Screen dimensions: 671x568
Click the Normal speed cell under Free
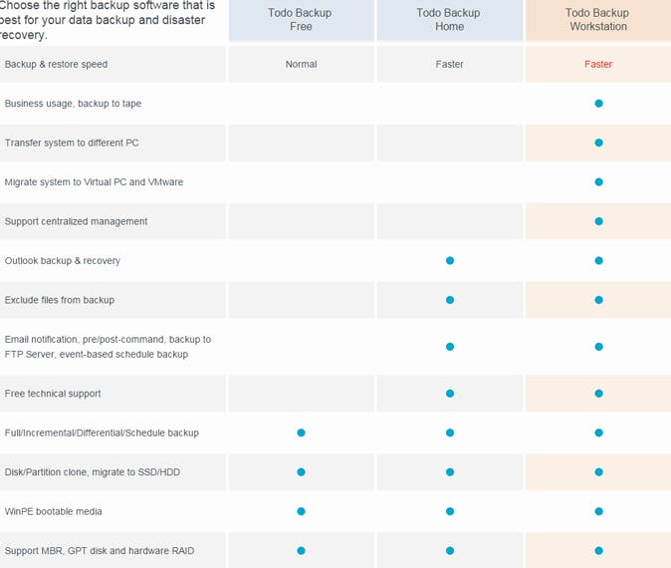(301, 65)
